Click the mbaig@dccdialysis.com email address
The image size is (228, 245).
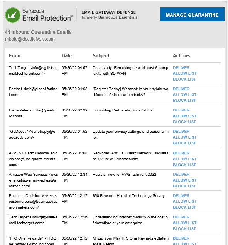[x=30, y=39]
